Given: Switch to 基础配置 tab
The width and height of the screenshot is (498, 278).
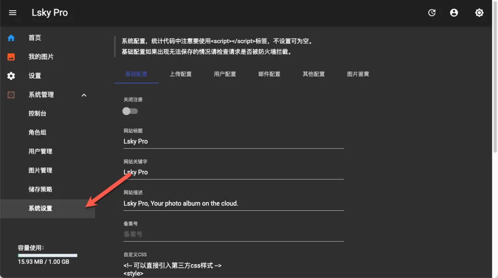Looking at the screenshot, I should click(136, 74).
